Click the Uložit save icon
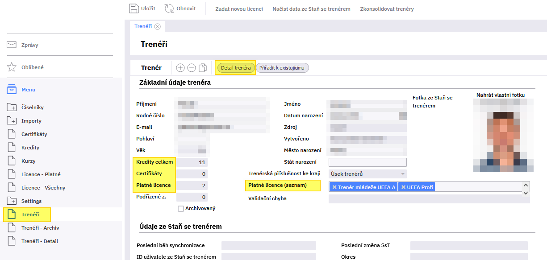 [x=134, y=8]
